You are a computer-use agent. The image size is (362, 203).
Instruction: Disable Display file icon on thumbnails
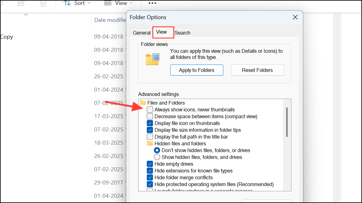150,123
